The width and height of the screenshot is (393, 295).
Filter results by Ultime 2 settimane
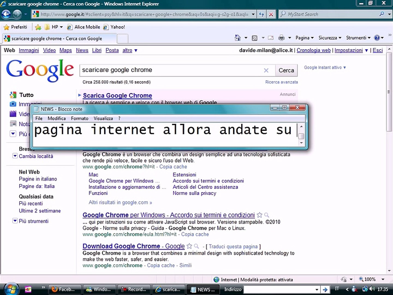point(40,211)
